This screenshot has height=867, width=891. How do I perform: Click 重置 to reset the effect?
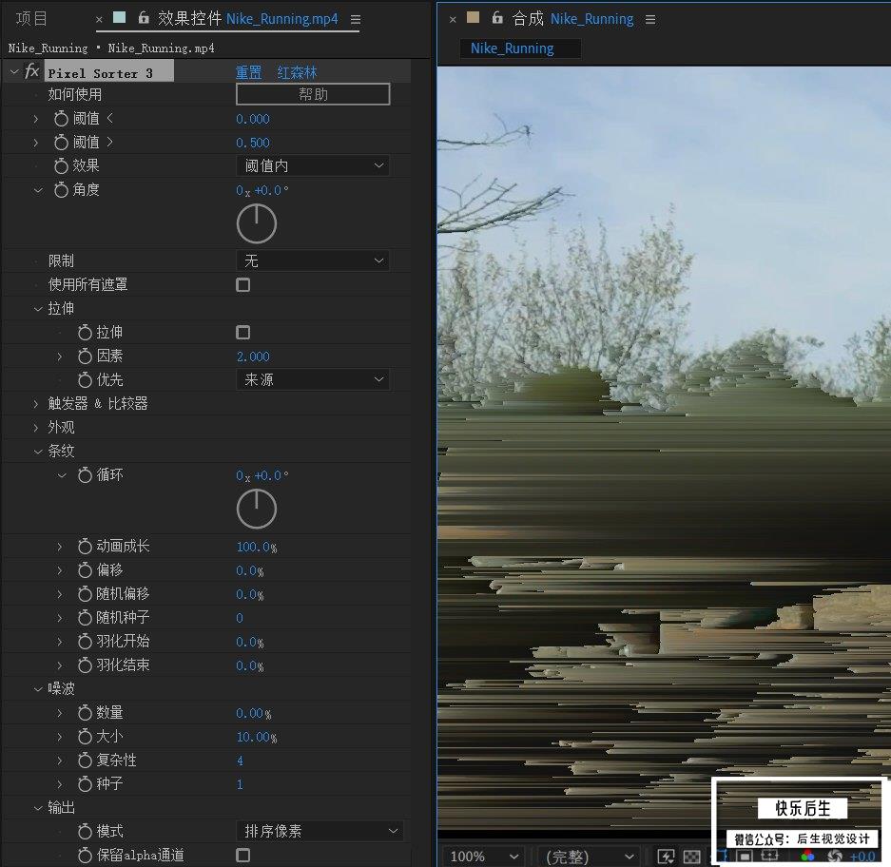248,72
